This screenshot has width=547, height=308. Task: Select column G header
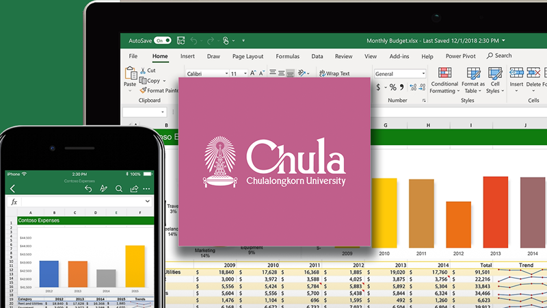(386, 125)
